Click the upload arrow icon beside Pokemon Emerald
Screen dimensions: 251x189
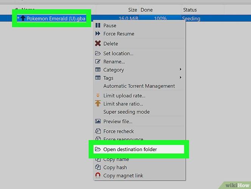pos(23,18)
